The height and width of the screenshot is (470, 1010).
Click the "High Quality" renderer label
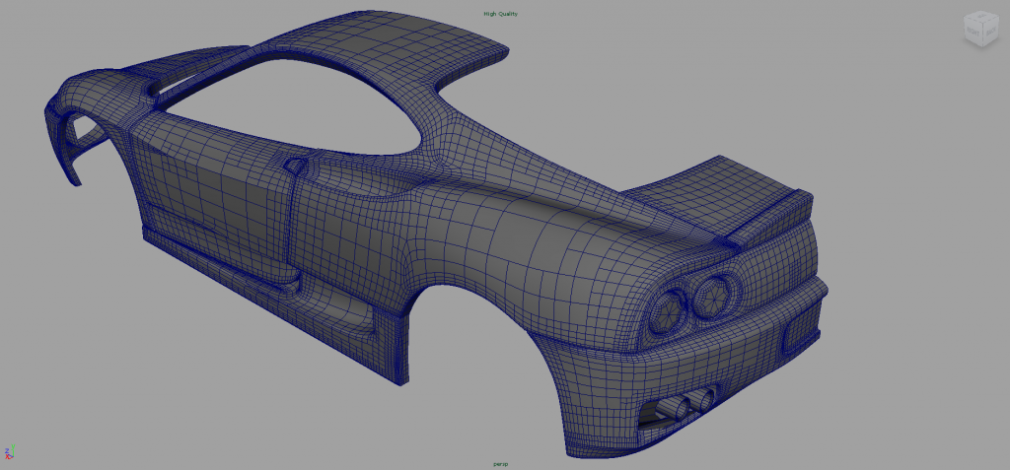(500, 14)
